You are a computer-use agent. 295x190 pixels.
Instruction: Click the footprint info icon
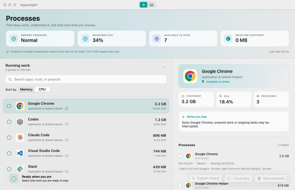pos(7,52)
